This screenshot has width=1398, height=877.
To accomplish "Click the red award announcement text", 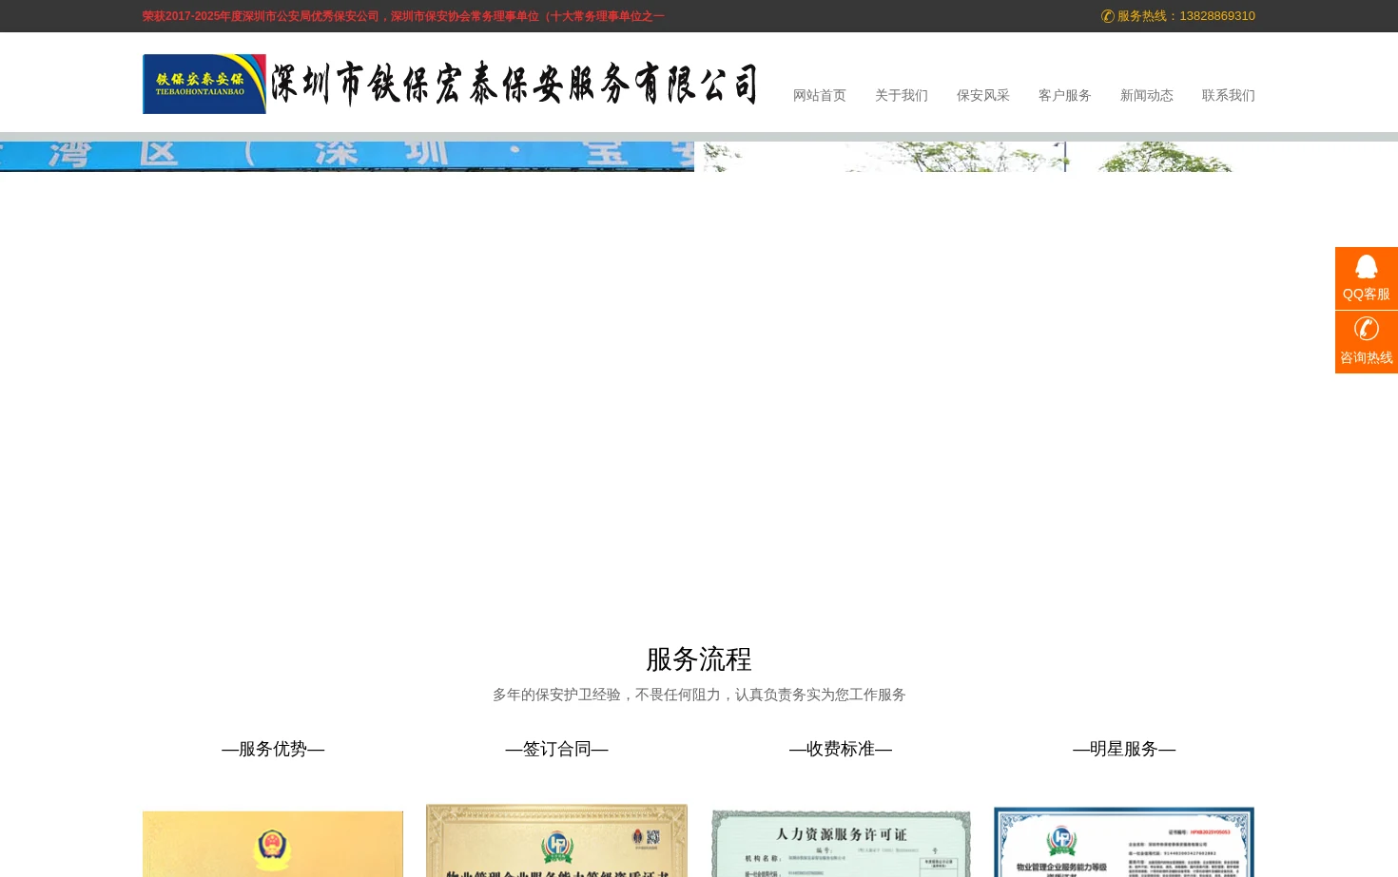I will pos(403,16).
